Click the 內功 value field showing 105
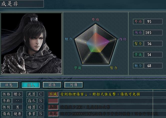This screenshot has height=118, width=166. click(x=153, y=33)
